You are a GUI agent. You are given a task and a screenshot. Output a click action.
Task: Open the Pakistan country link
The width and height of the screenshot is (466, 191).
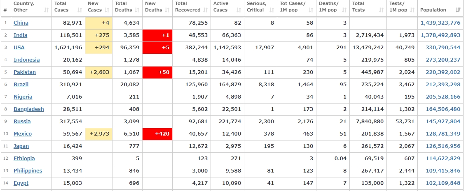25,72
